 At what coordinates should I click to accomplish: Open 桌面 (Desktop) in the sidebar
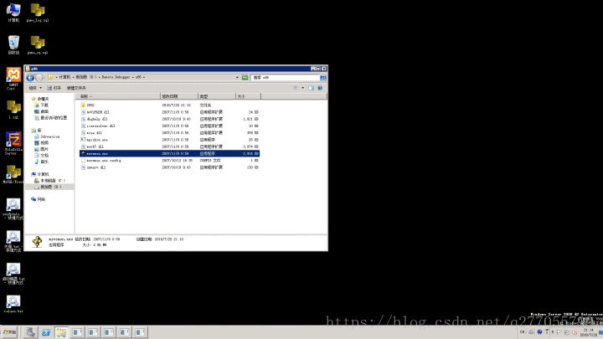[x=42, y=111]
